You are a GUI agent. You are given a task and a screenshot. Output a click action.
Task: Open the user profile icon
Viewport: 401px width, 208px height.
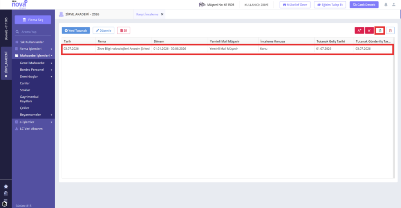[x=394, y=5]
